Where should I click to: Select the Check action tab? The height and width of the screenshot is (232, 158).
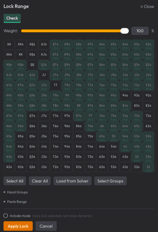coord(12,18)
